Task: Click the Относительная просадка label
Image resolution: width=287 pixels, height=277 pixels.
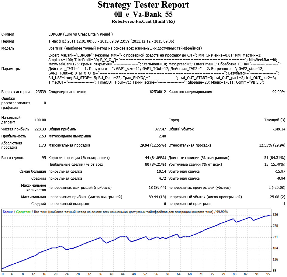Action: (x=190, y=145)
